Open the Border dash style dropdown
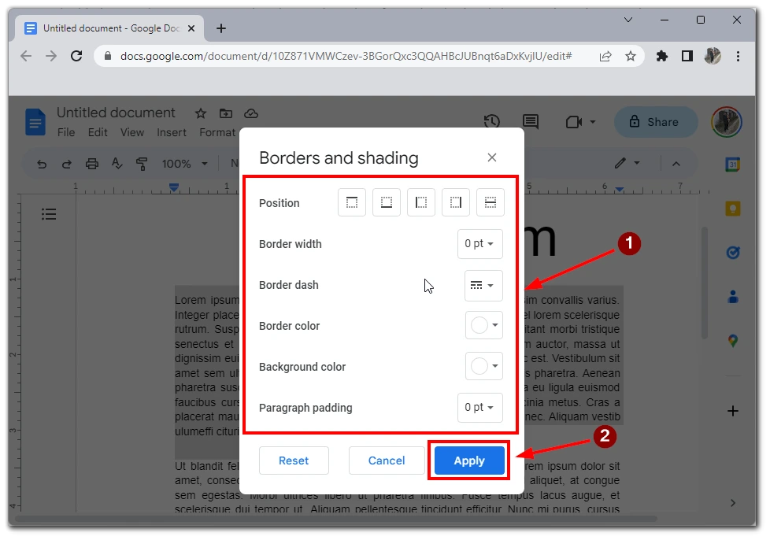The height and width of the screenshot is (540, 770). coord(483,285)
